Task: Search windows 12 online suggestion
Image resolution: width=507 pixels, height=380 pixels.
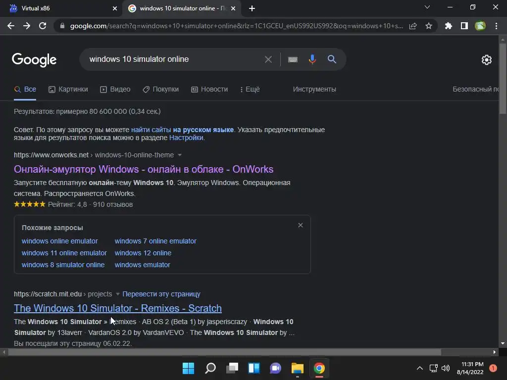Action: pos(143,253)
